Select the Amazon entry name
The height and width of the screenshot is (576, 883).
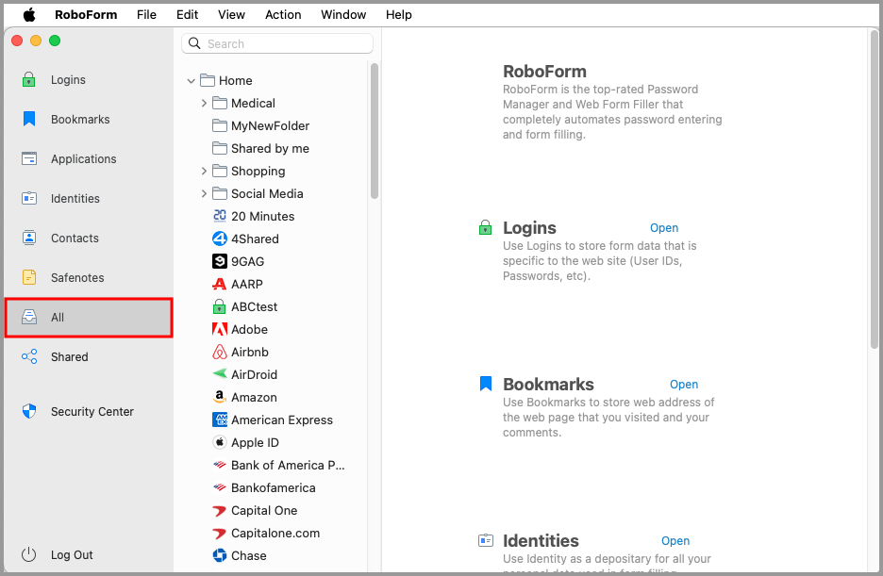[x=254, y=397]
